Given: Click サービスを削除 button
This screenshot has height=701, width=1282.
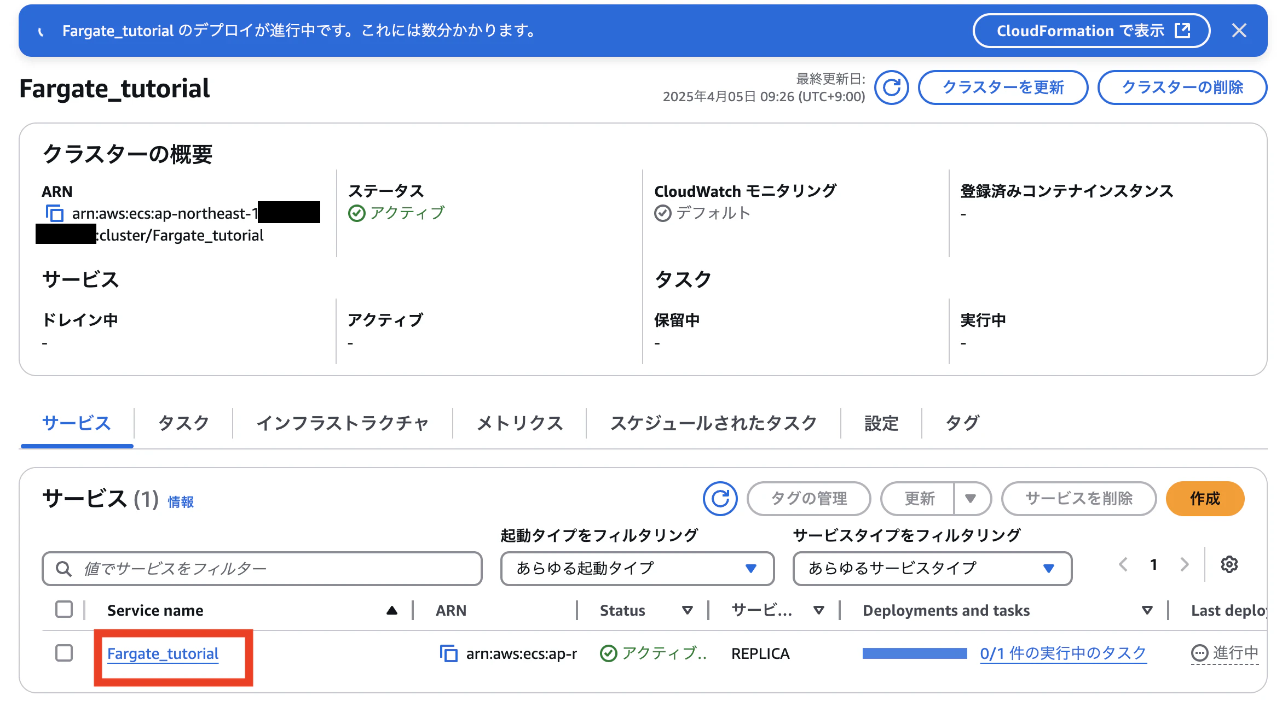Looking at the screenshot, I should click(1079, 499).
